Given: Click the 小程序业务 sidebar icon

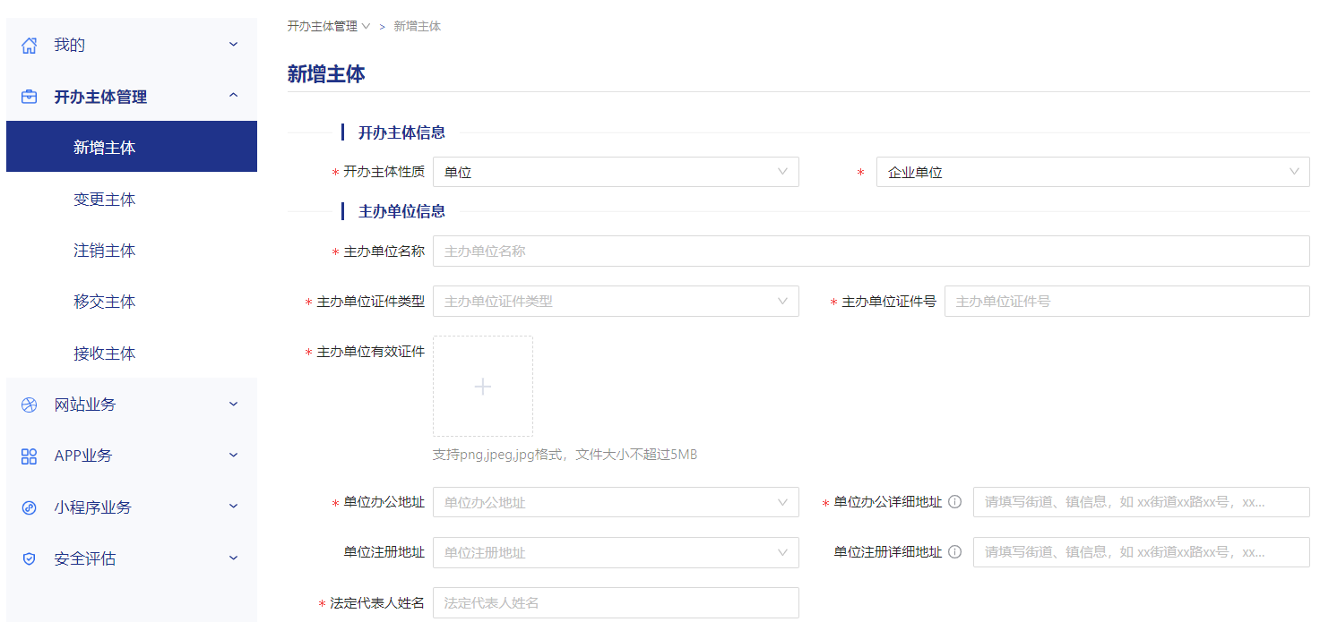Looking at the screenshot, I should [x=28, y=507].
